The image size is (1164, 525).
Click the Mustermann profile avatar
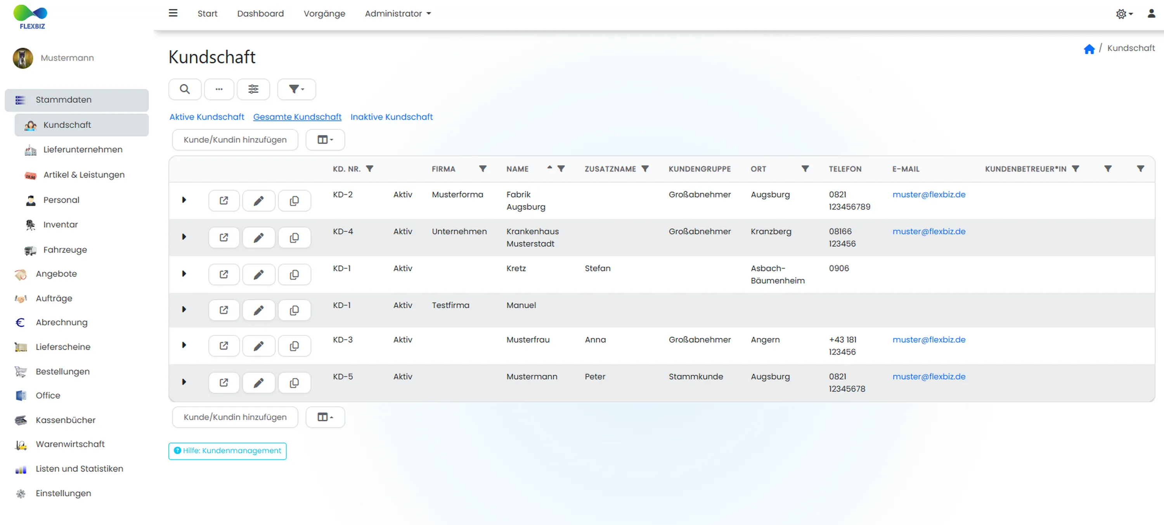pos(23,58)
